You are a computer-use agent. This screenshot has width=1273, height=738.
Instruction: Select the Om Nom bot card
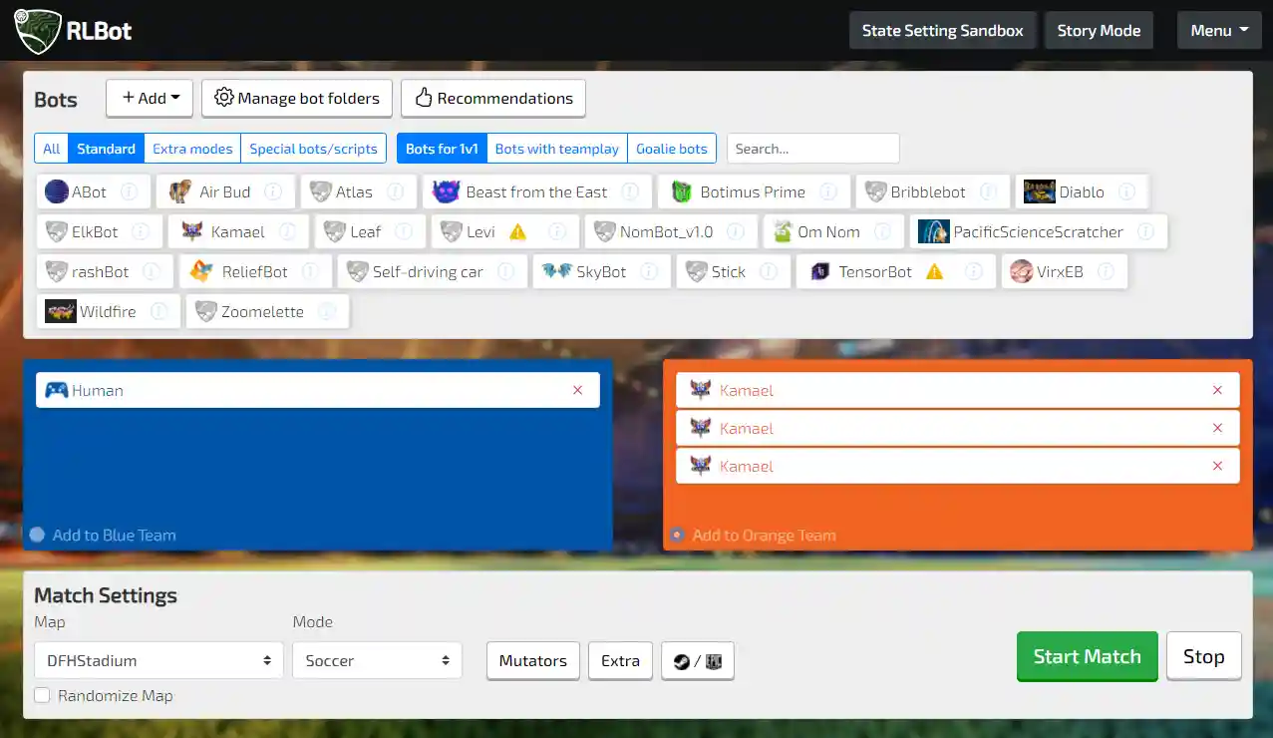click(833, 231)
